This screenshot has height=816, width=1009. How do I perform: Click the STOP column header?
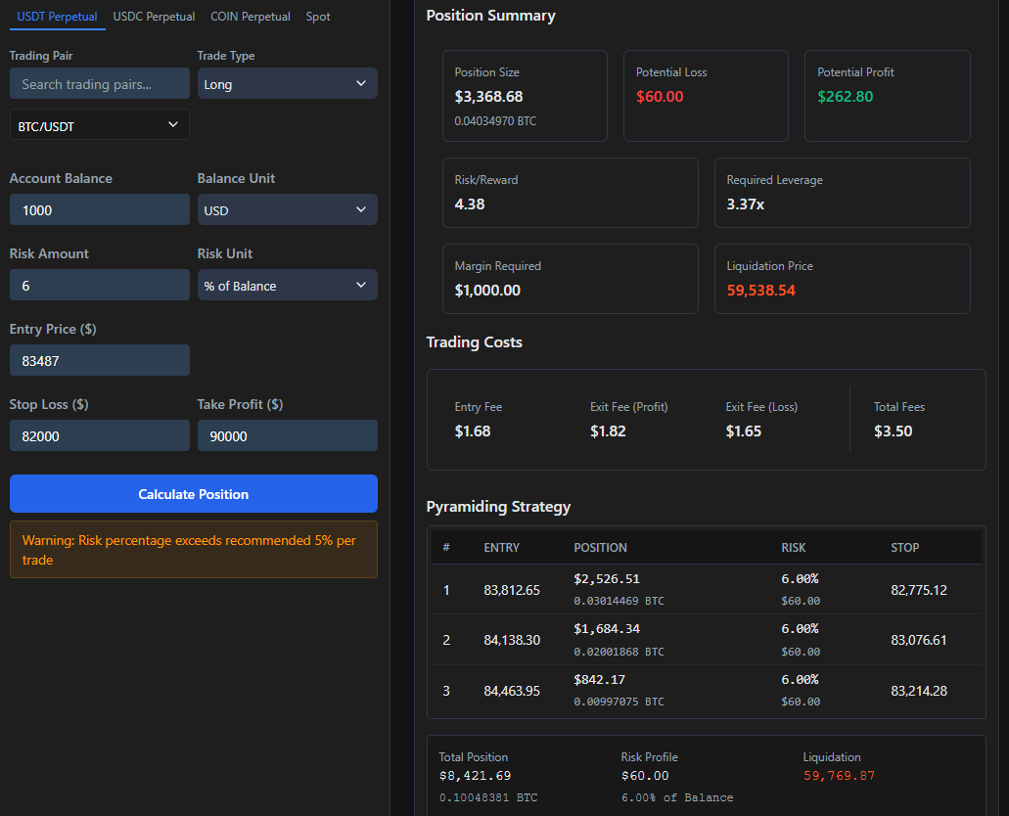tap(904, 548)
